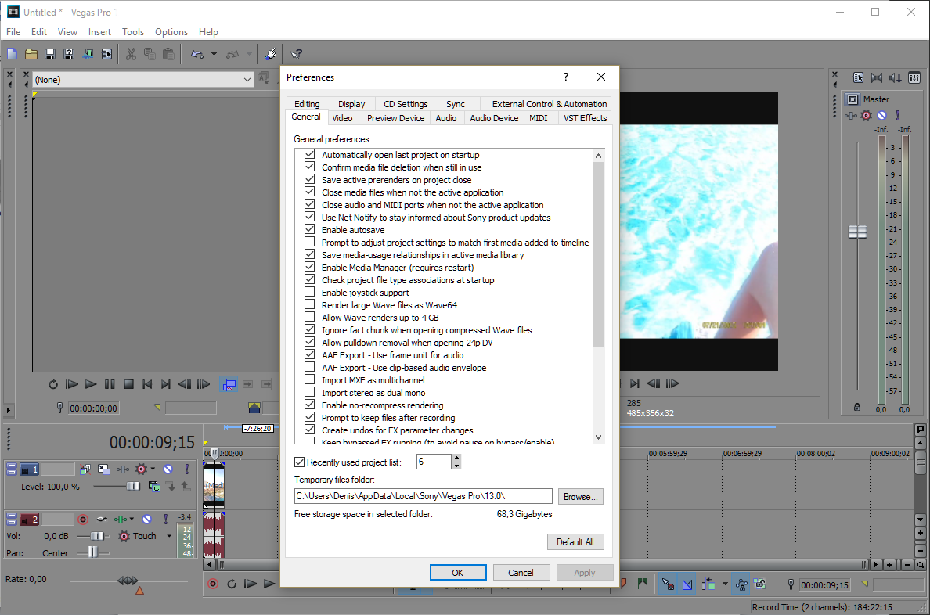Click the preferences list scroll down arrow
This screenshot has width=930, height=615.
pos(598,437)
